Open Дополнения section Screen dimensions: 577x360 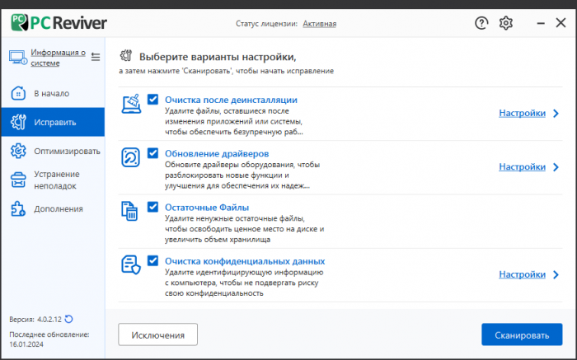click(53, 208)
